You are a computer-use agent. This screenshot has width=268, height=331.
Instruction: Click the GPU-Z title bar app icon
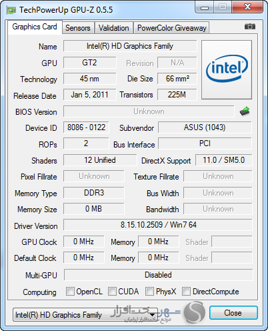11,10
